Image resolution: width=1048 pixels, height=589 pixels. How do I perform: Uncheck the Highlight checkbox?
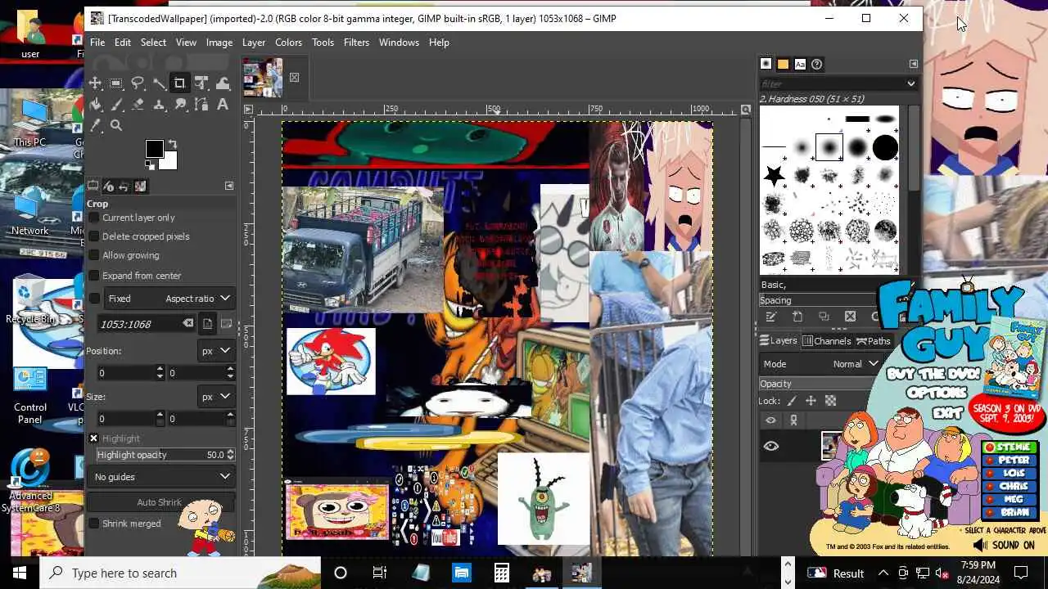(93, 438)
